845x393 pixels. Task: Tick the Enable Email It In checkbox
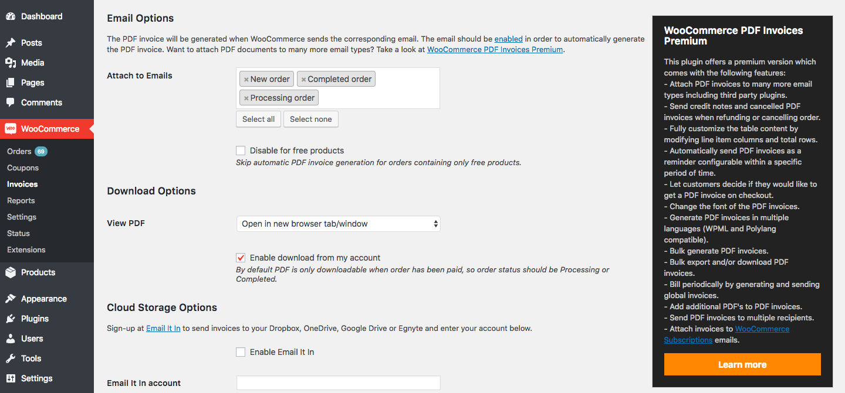tap(241, 352)
